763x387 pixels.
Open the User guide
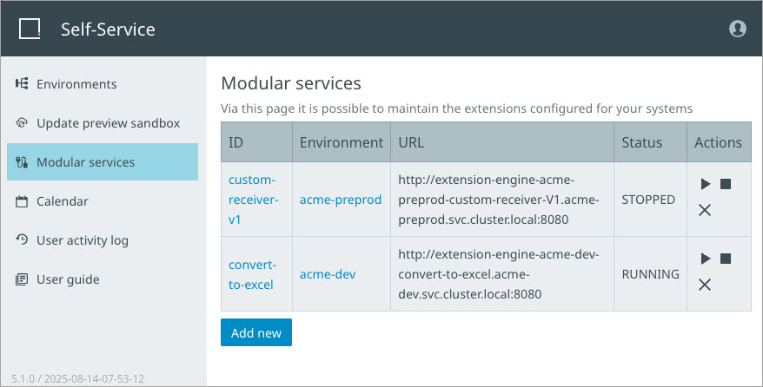[x=68, y=279]
